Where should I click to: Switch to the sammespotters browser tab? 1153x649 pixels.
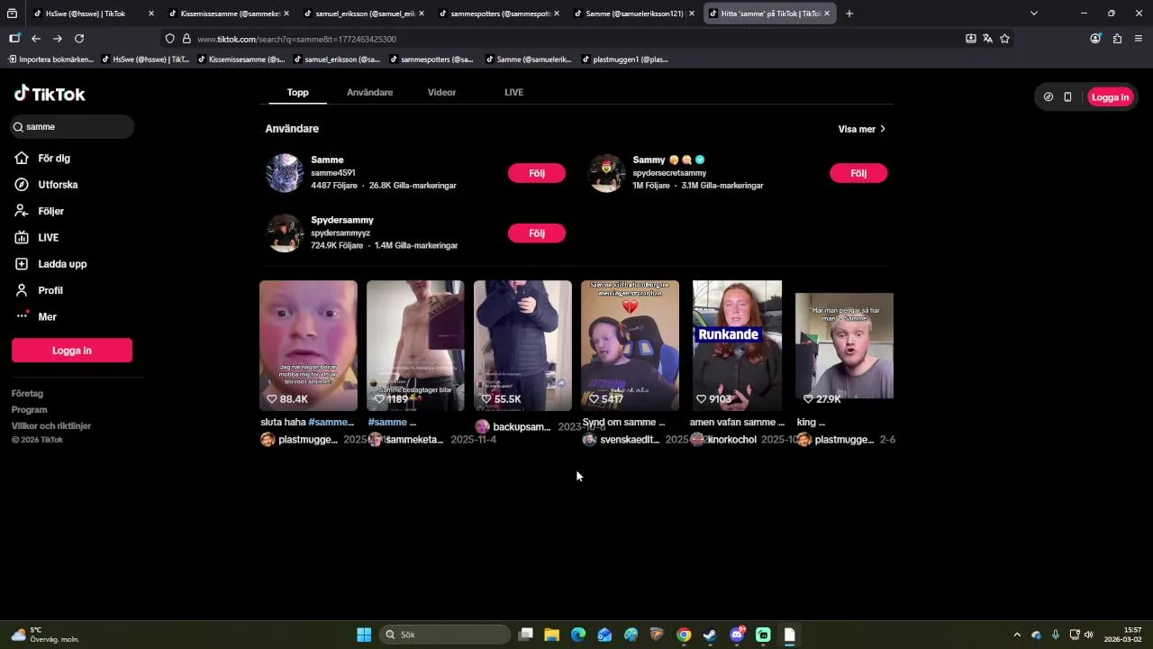pyautogui.click(x=500, y=14)
